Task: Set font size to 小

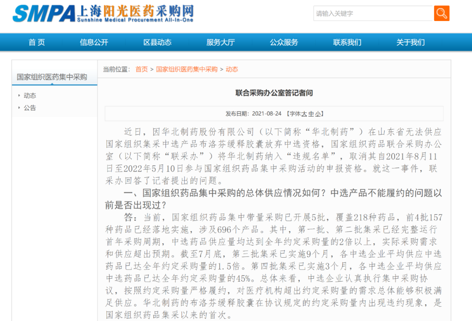Action: 318,114
